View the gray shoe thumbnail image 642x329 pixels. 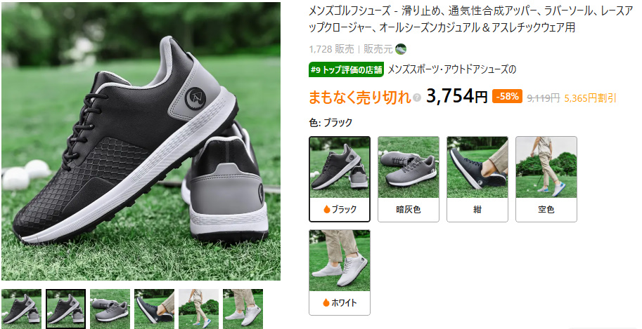click(110, 309)
